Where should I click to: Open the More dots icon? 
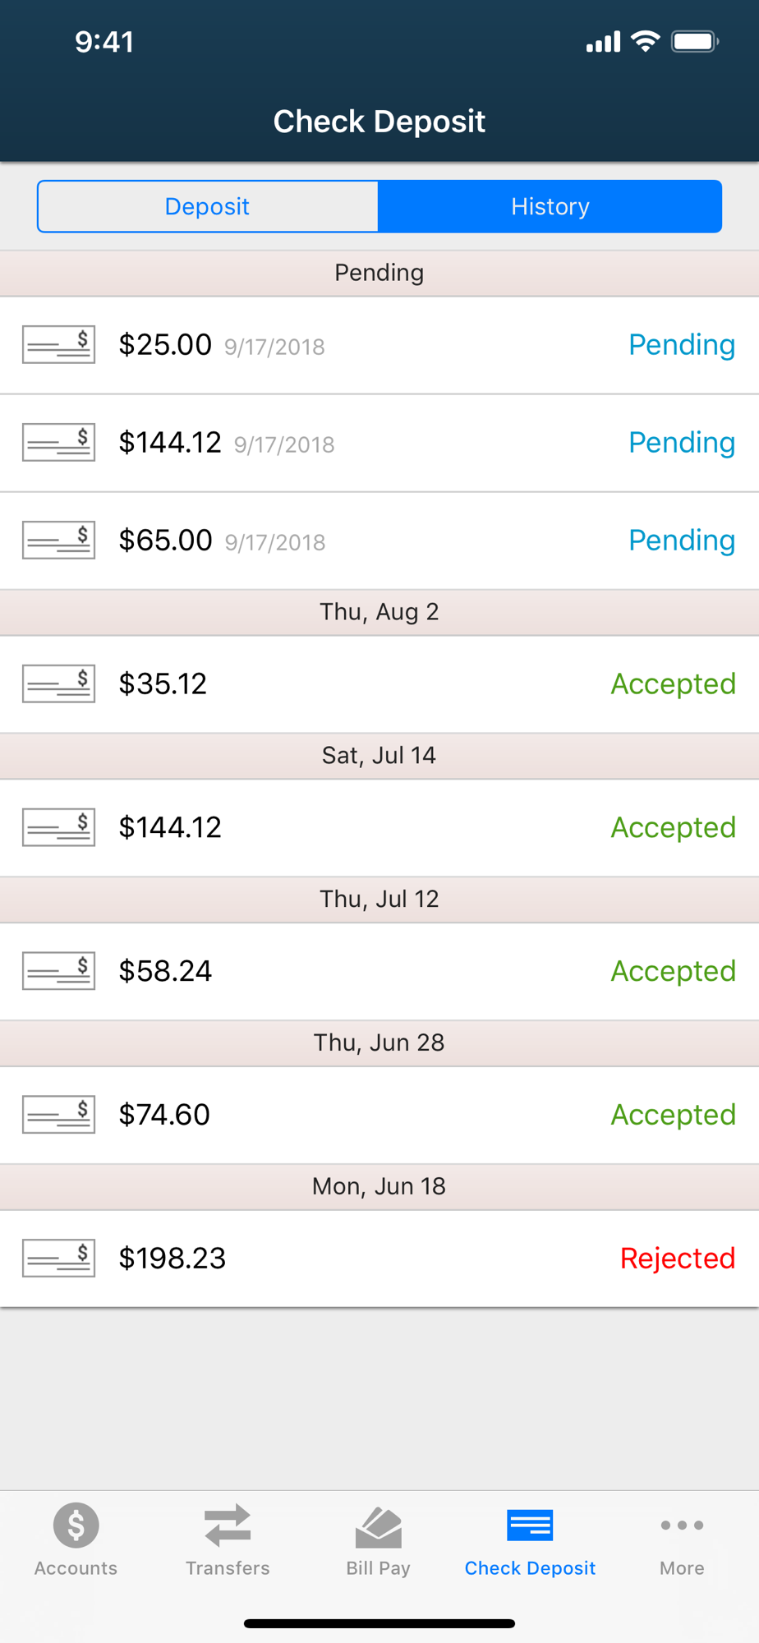(682, 1526)
